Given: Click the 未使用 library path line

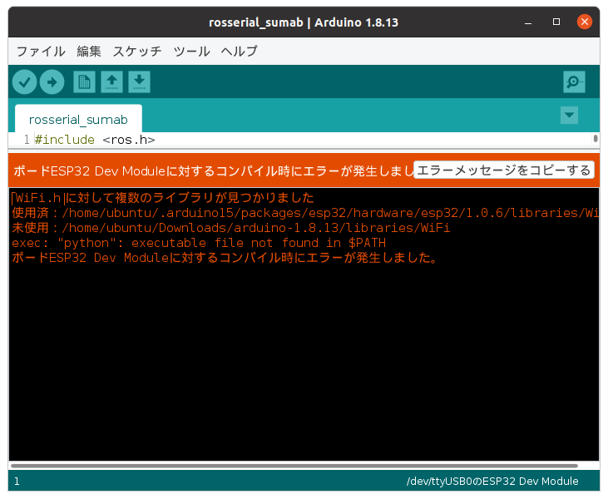Looking at the screenshot, I should (230, 228).
